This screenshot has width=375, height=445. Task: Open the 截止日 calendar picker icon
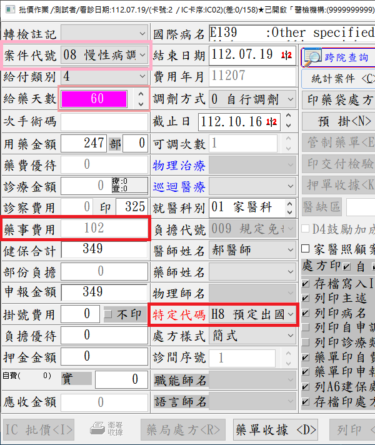point(272,121)
